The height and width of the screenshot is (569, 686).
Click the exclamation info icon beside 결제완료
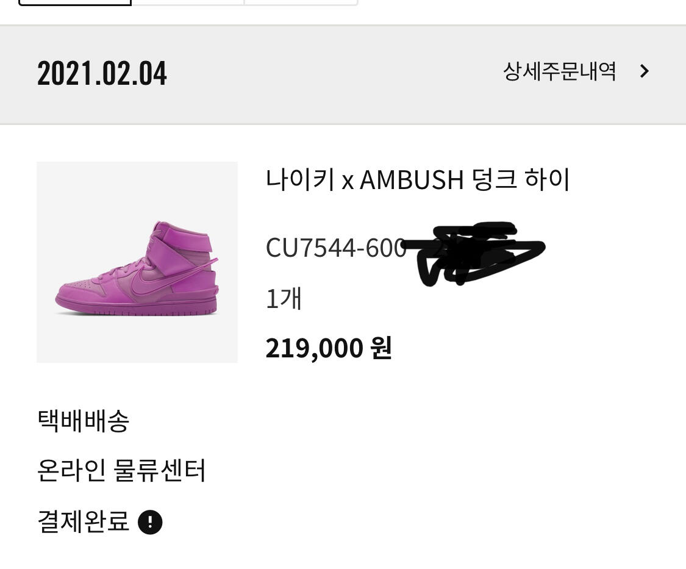coord(150,521)
